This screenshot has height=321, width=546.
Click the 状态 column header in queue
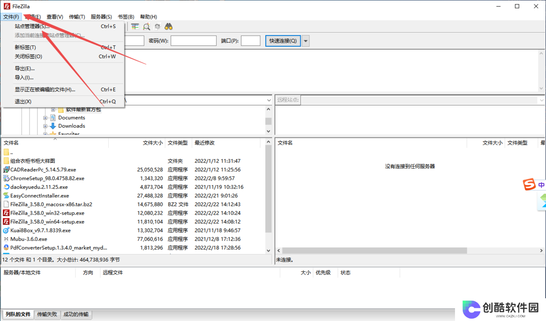coord(346,273)
